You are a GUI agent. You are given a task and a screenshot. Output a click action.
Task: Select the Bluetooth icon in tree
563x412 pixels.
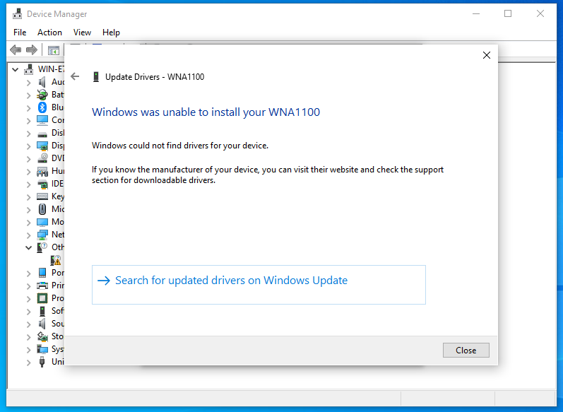42,107
